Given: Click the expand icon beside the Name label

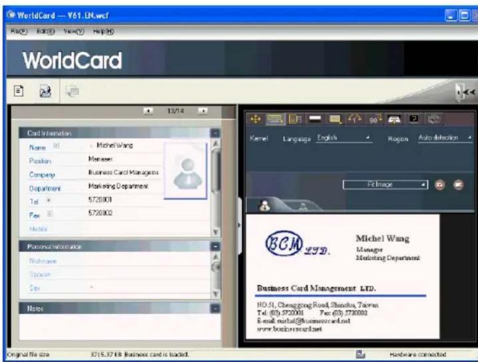Looking at the screenshot, I should 56,146.
